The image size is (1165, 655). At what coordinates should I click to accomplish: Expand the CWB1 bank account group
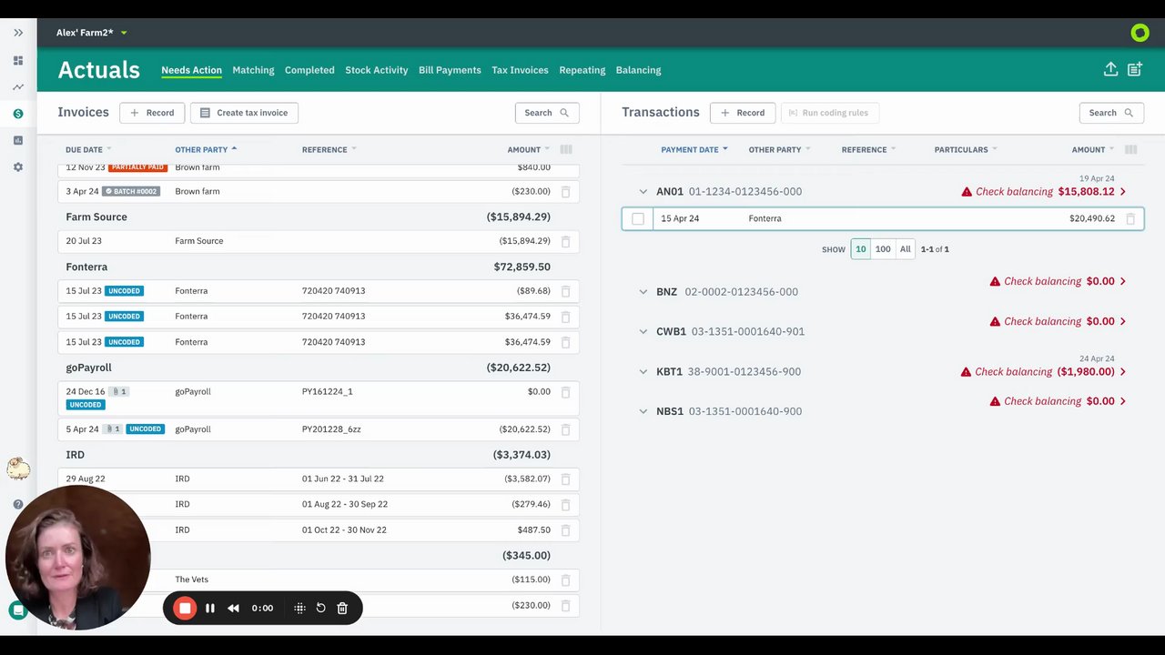(643, 332)
